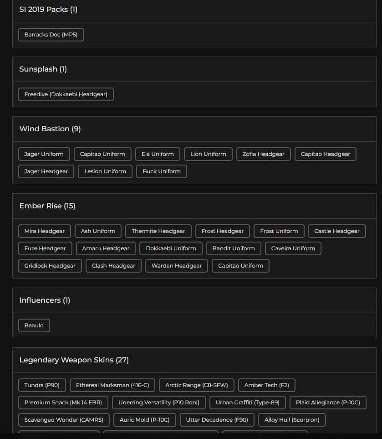Choose the Jager Uniform item
The image size is (382, 439).
point(44,154)
